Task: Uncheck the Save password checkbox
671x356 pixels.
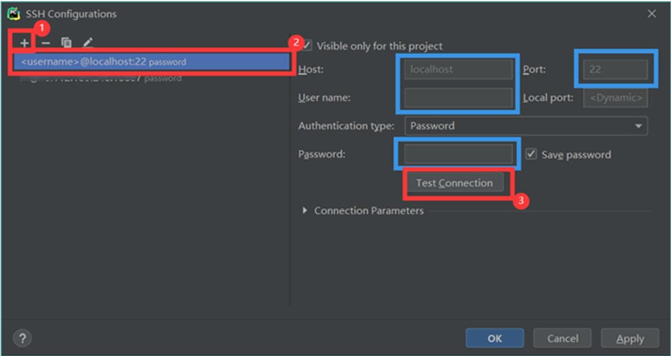Action: (532, 155)
